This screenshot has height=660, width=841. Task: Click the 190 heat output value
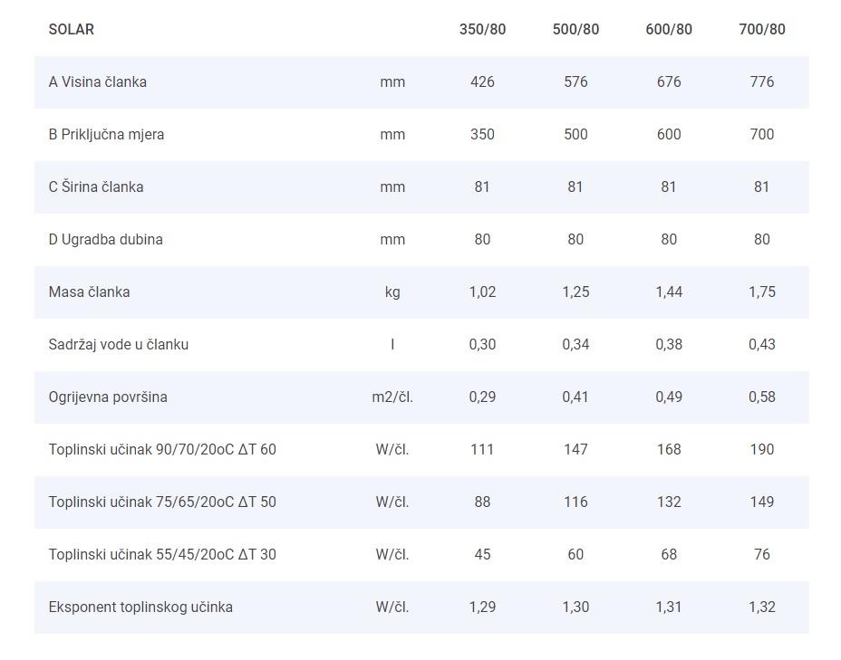click(762, 449)
